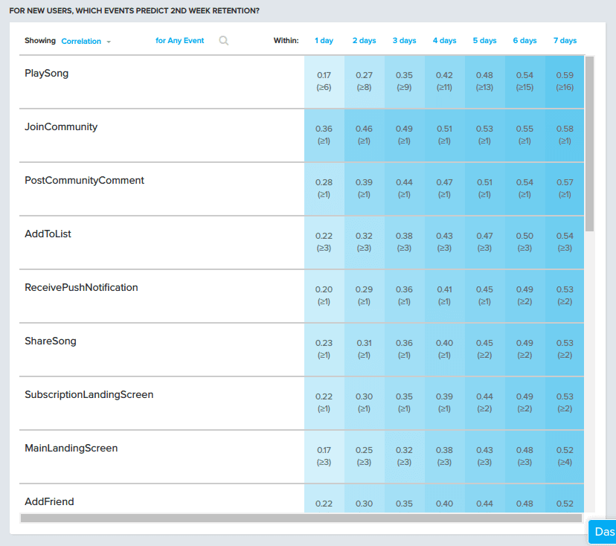Click the ReceivePushNotification event name

click(x=81, y=288)
